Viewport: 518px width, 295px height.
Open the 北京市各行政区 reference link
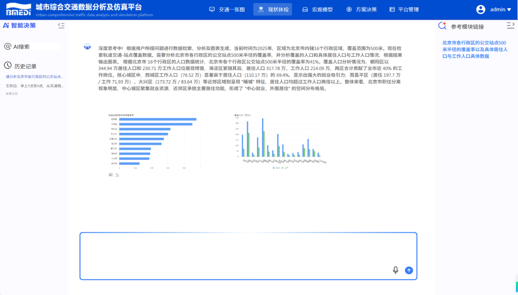pyautogui.click(x=474, y=50)
